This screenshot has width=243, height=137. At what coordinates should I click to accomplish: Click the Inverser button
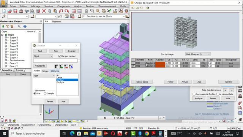pos(72,51)
